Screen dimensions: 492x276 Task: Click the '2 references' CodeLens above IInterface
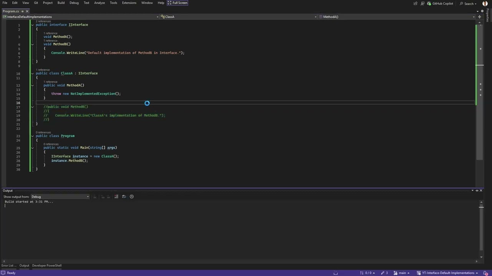coord(43,21)
